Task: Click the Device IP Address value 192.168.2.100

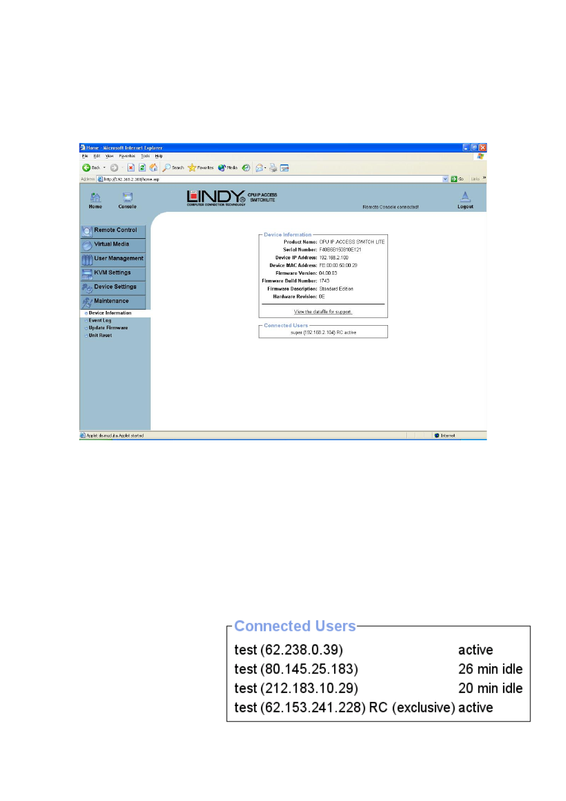Action: (334, 258)
